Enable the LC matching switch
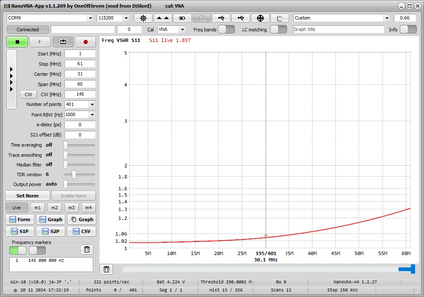 click(x=278, y=29)
